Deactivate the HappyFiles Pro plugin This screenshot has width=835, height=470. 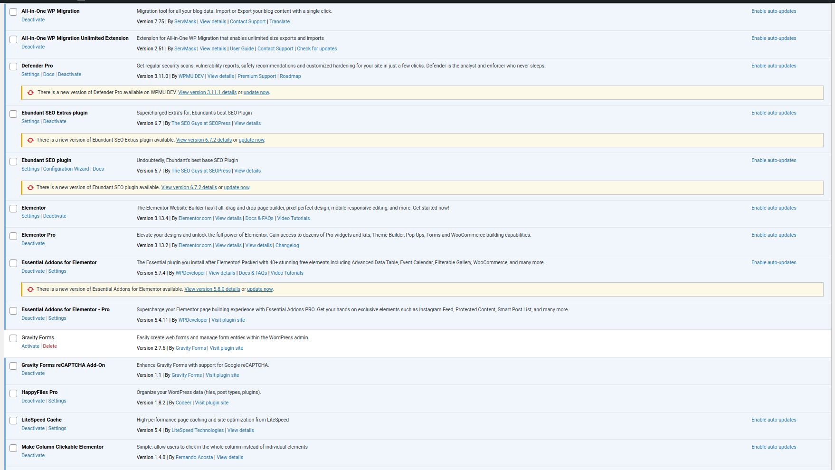click(x=33, y=401)
